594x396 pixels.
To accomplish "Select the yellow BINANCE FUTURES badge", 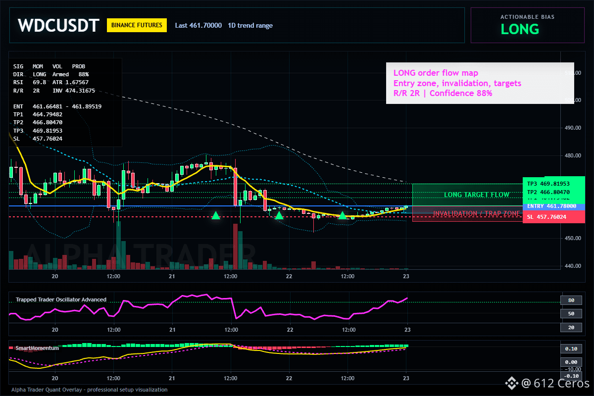I will (137, 25).
